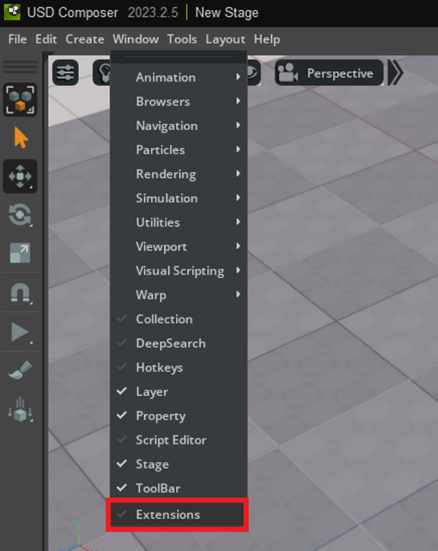This screenshot has width=438, height=551.
Task: Select the Paint brush tool
Action: point(20,370)
